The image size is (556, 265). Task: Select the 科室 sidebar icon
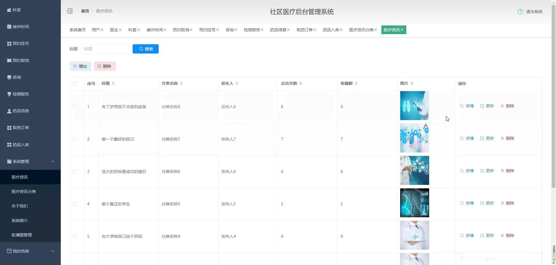[x=10, y=10]
